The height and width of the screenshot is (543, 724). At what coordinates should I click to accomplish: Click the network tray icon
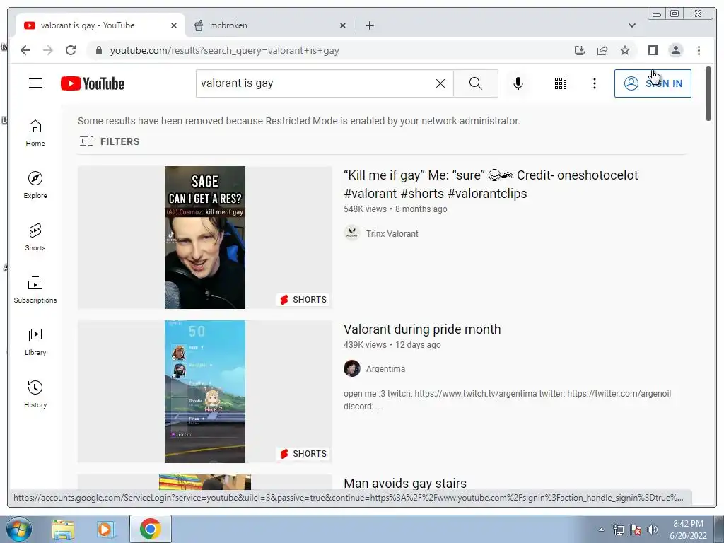618,530
